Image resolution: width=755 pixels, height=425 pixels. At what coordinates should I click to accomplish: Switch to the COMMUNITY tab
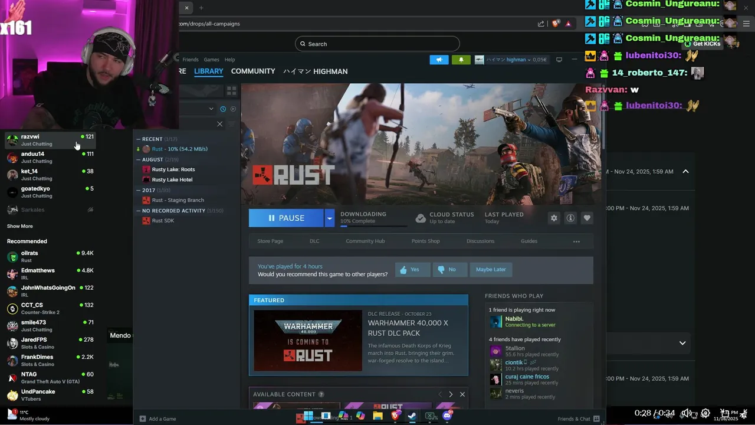[x=253, y=71]
